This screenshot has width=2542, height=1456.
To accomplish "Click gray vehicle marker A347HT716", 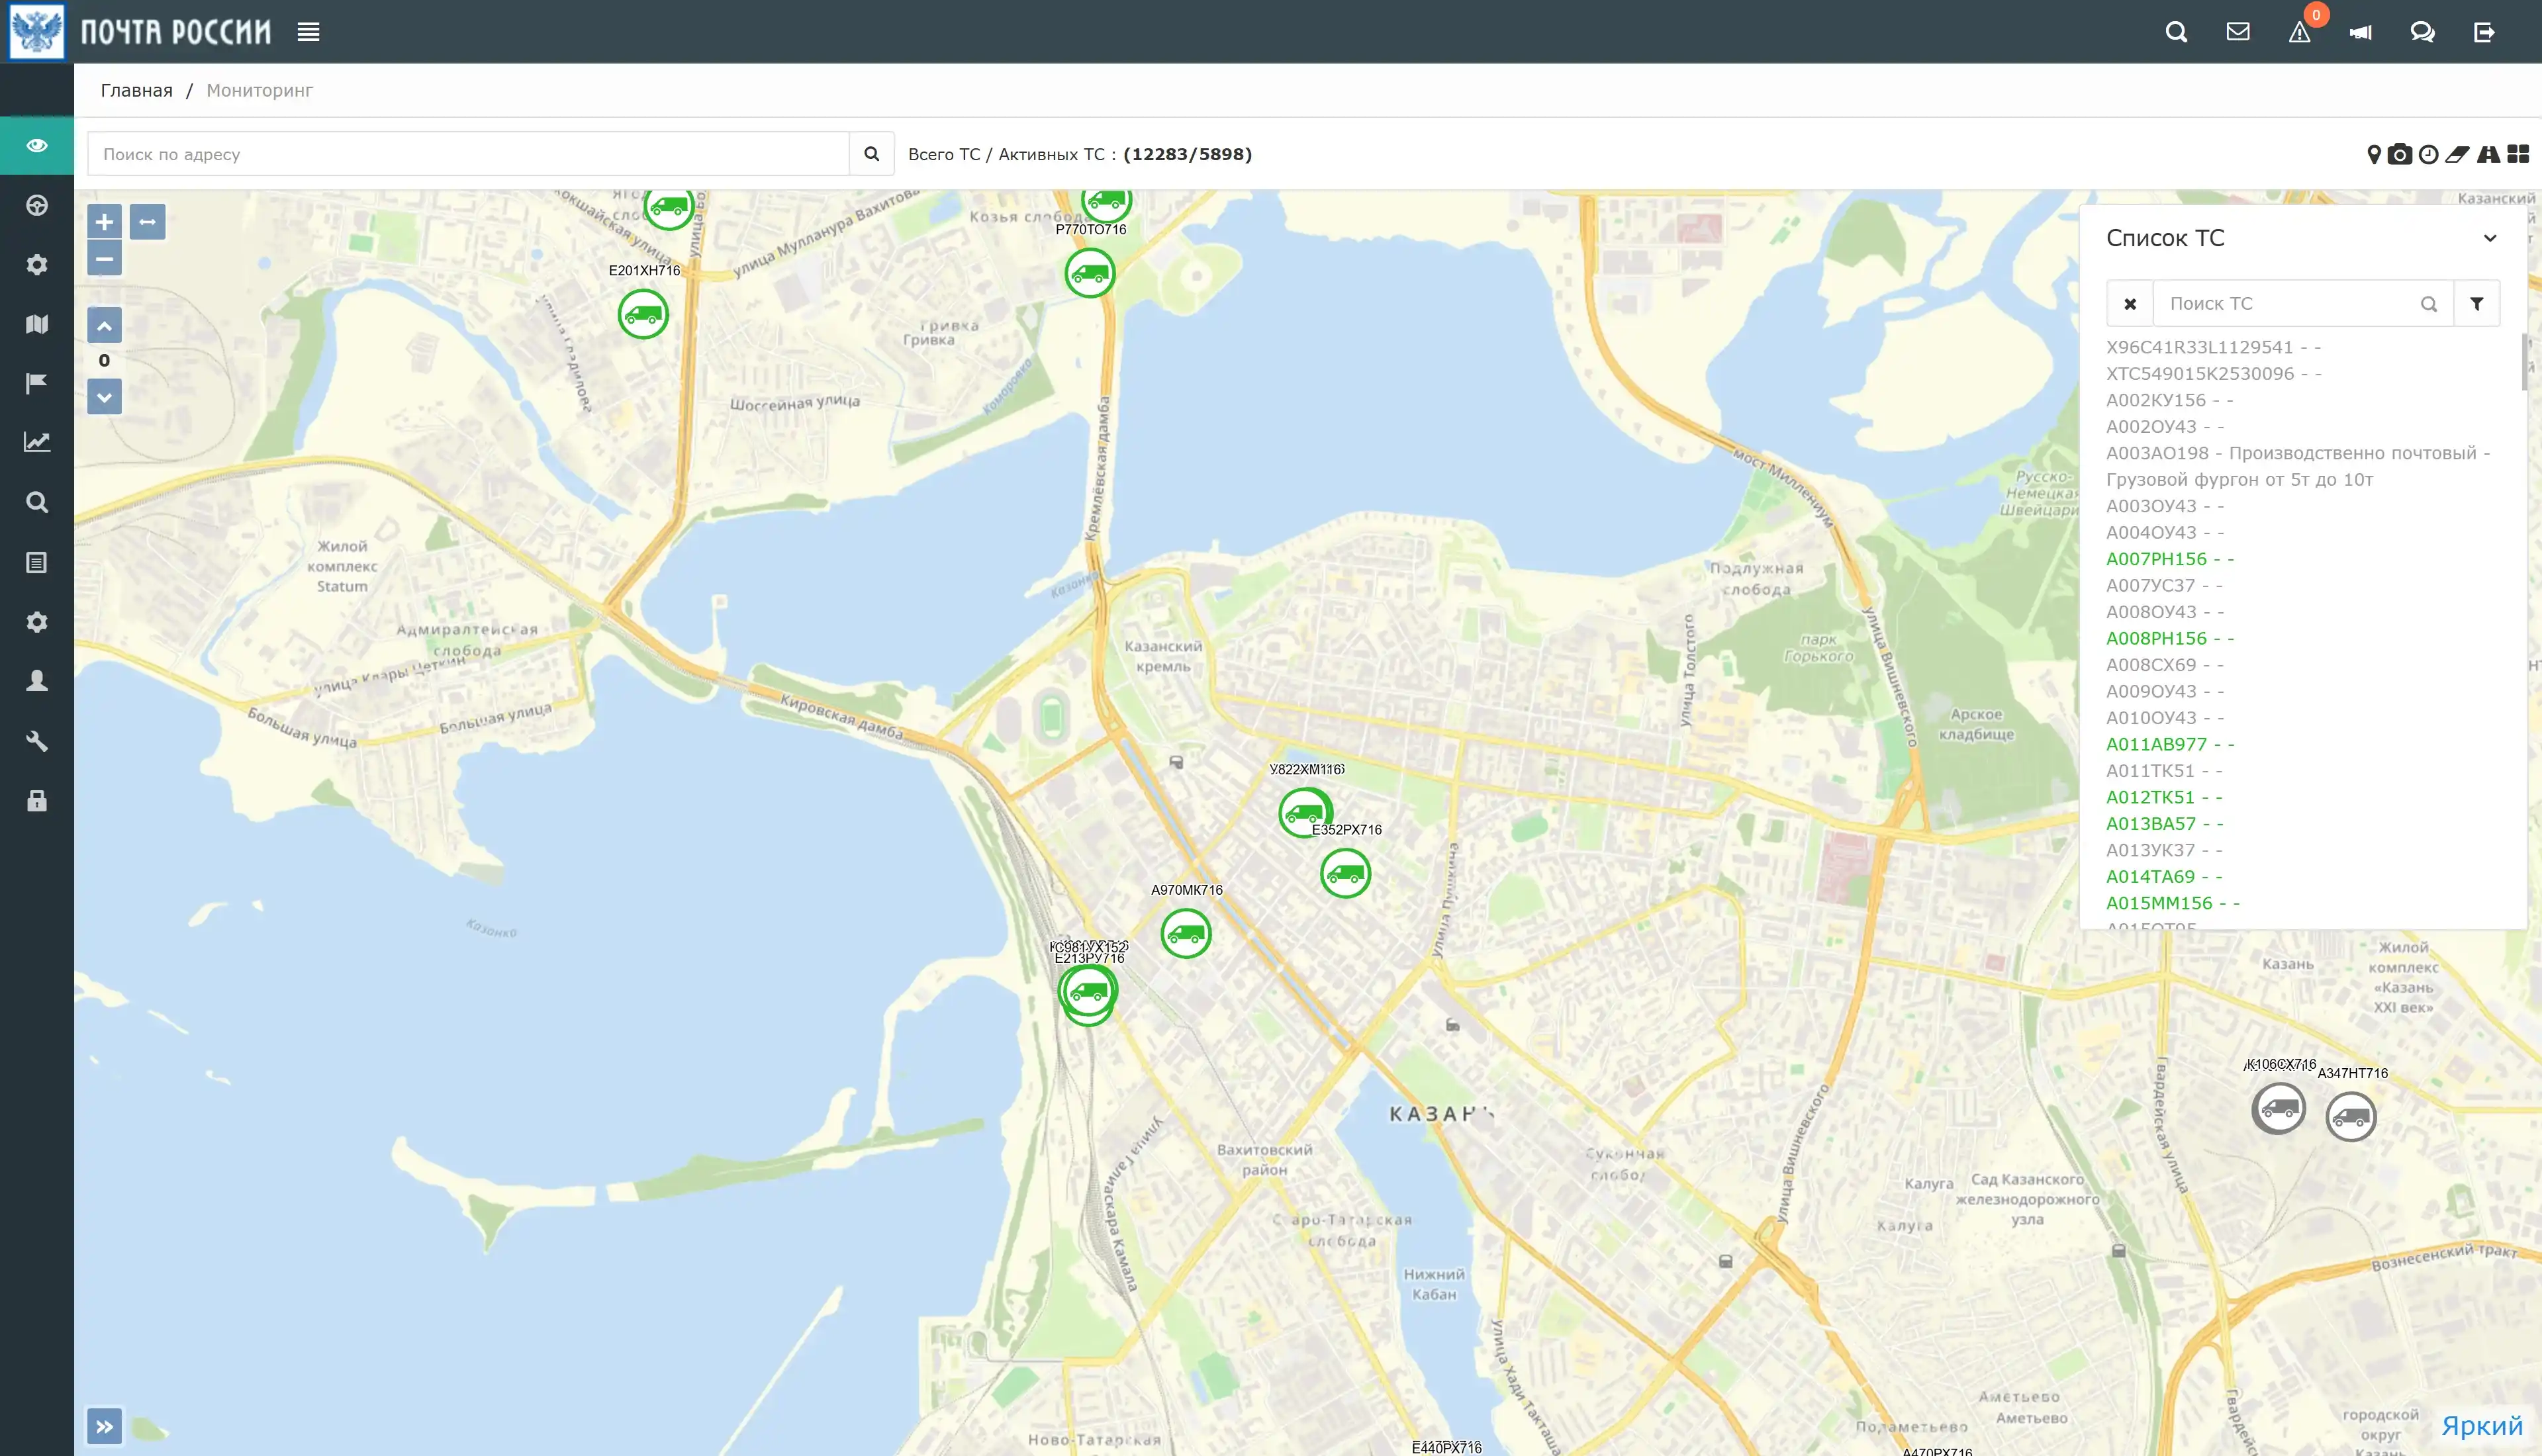I will tap(2351, 1117).
